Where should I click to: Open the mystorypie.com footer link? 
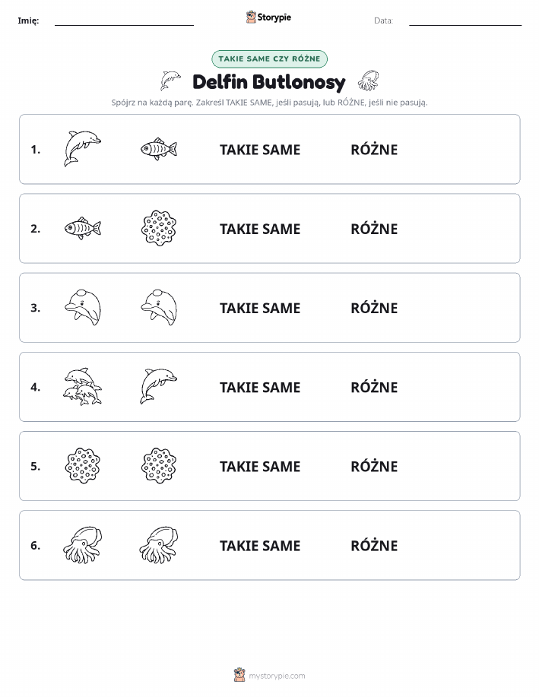click(x=277, y=676)
